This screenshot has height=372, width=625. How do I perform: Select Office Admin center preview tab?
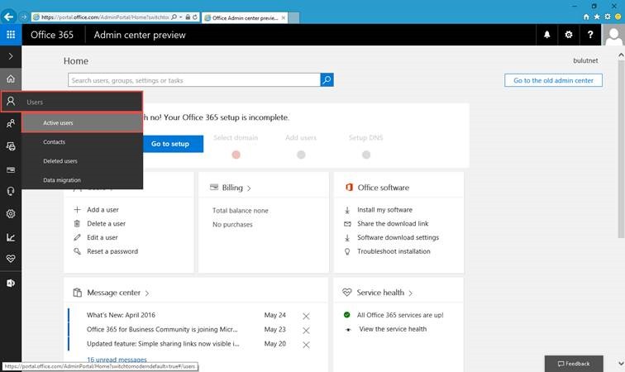pyautogui.click(x=245, y=17)
